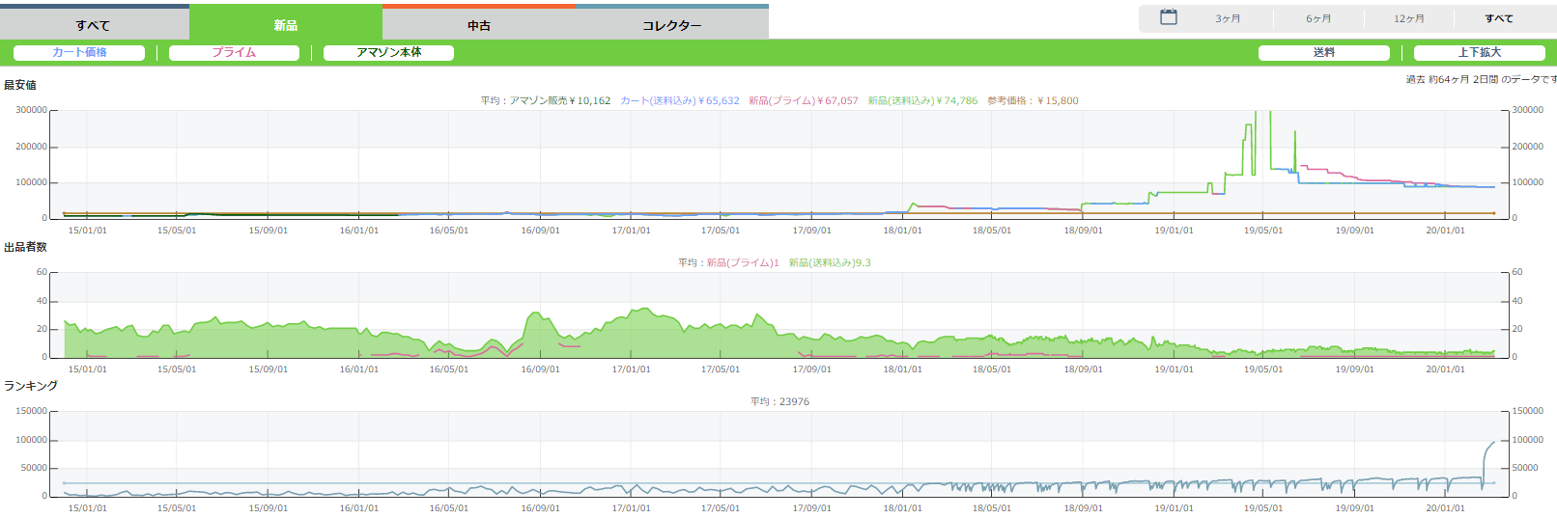Click the 参考価格 legend entry

[x=1033, y=100]
